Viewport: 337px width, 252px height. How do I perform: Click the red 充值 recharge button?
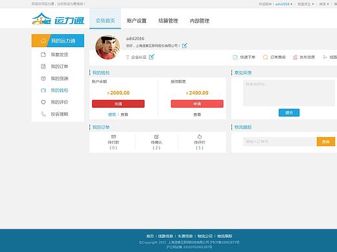[x=118, y=103]
